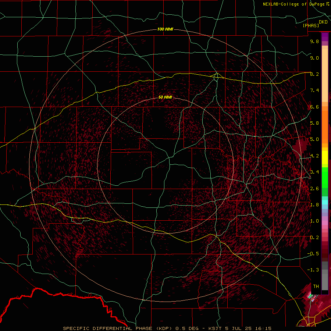Viewport: 331px width, 331px height.
Task: Click the 9.8 value on color scale
Action: (314, 41)
